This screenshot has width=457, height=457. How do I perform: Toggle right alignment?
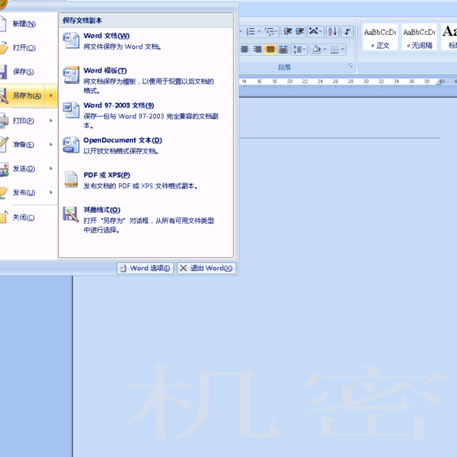click(257, 50)
